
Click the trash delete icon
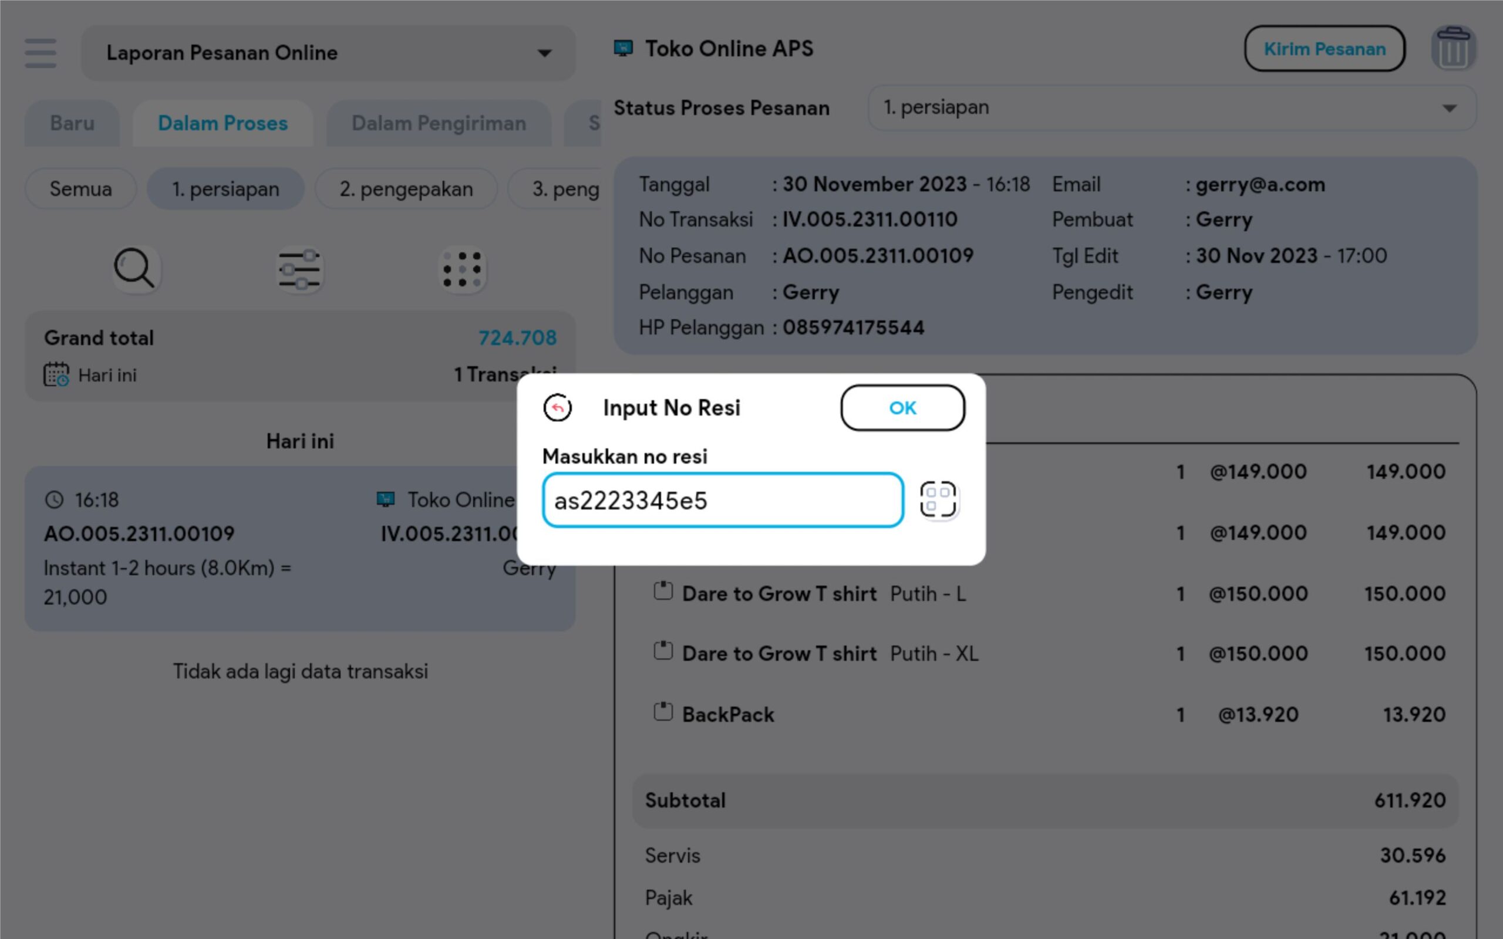point(1453,49)
